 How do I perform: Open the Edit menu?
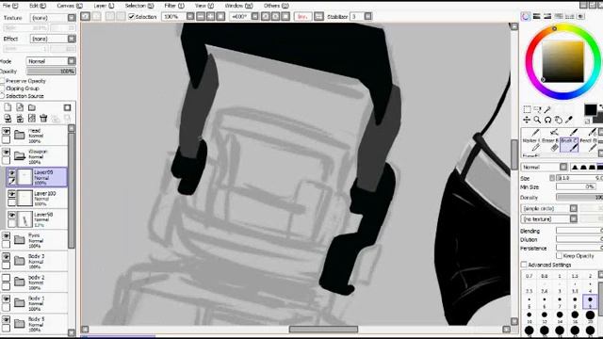pos(38,6)
